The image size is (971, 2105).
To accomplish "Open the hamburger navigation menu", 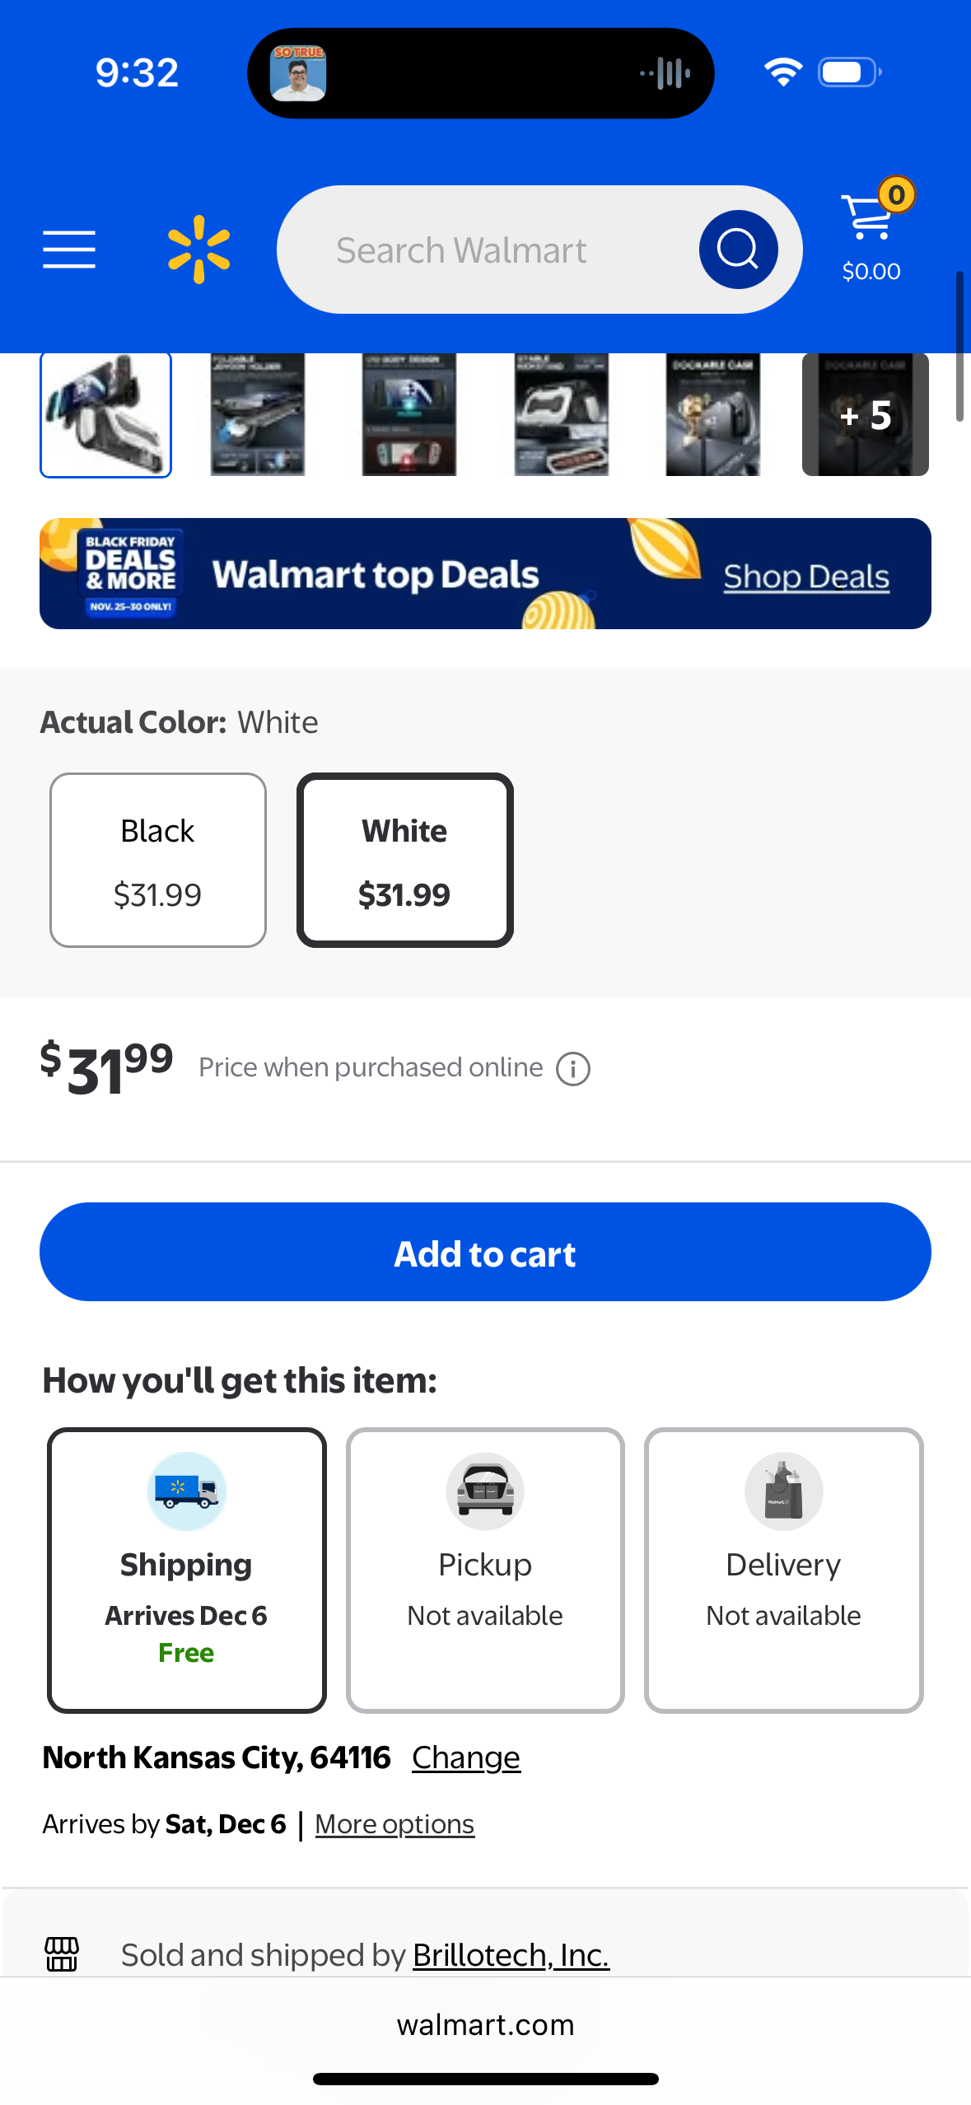I will pos(69,250).
